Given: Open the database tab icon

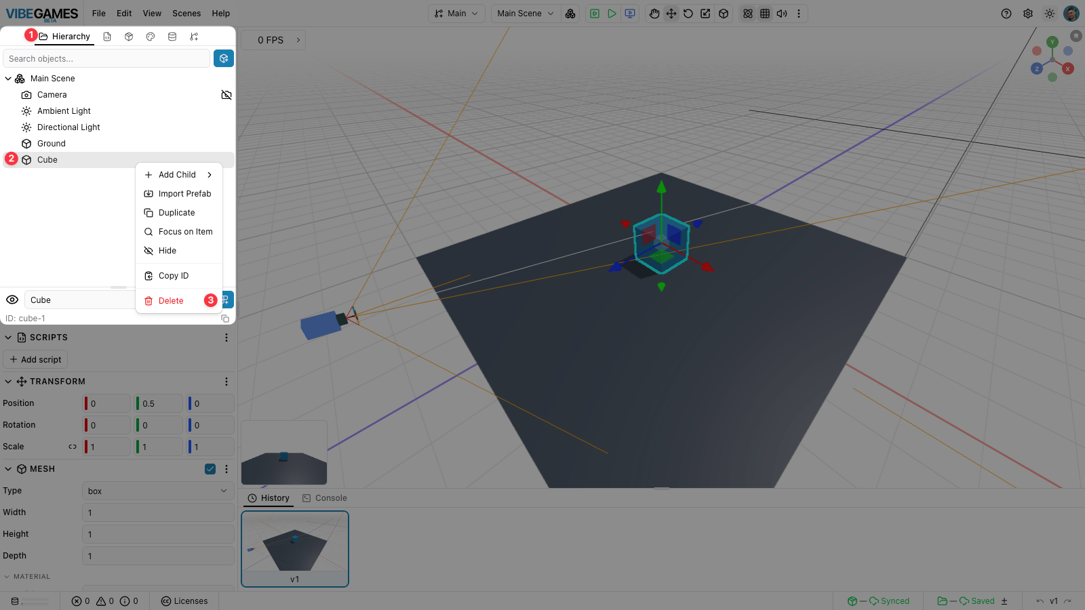Looking at the screenshot, I should coord(172,37).
